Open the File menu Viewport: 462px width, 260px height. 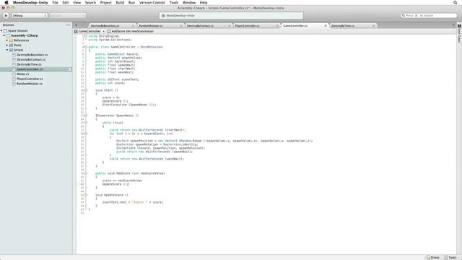55,2
